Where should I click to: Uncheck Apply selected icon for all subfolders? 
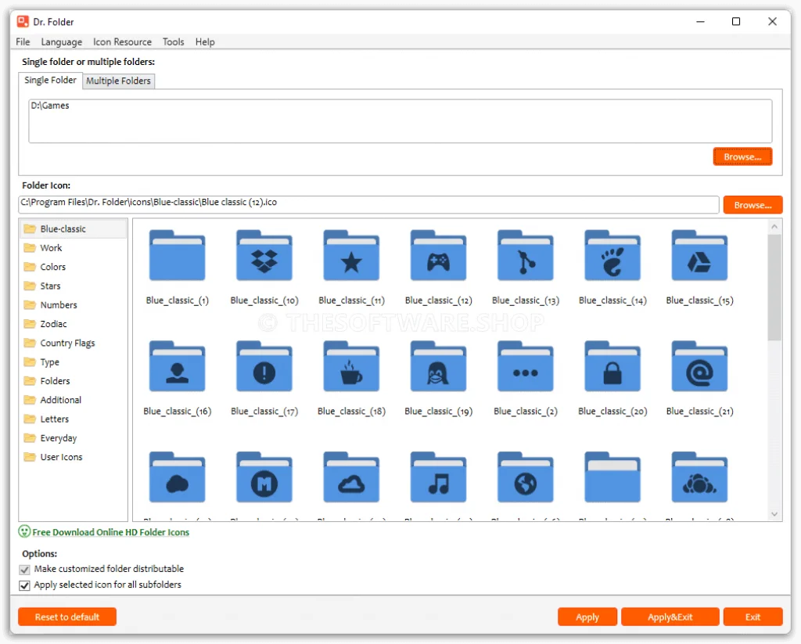pos(24,585)
